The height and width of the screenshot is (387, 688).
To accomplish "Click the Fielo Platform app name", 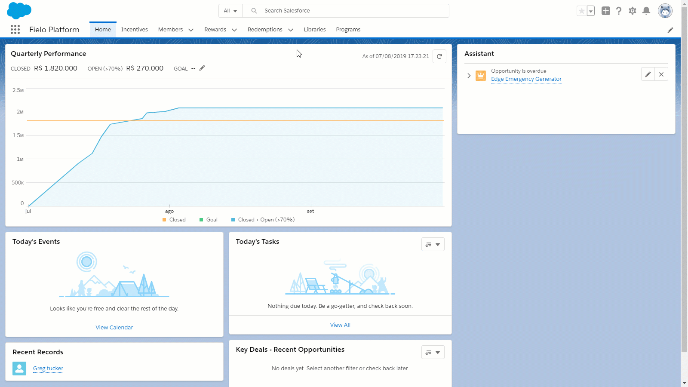I will point(54,30).
